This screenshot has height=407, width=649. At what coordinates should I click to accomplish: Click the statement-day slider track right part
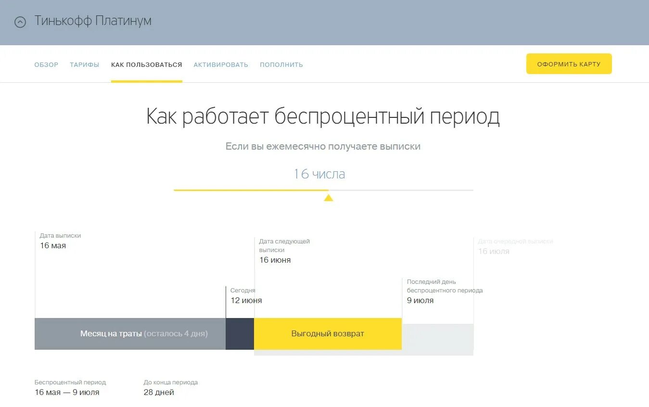401,190
